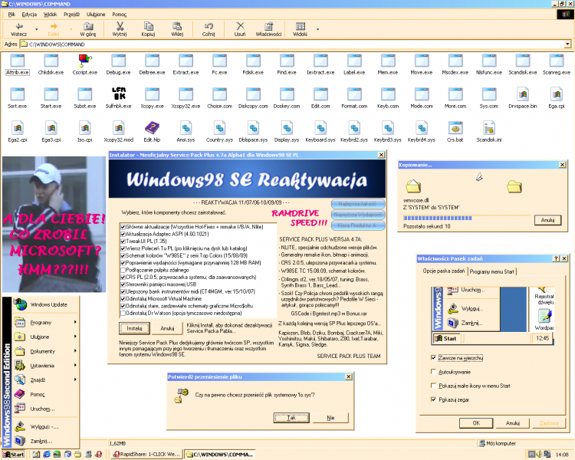
Task: Uncheck Pokazuj zegar checkbox
Action: [x=433, y=399]
